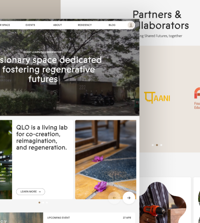Click the drill craftsman image card
The width and height of the screenshot is (200, 223).
165,200
